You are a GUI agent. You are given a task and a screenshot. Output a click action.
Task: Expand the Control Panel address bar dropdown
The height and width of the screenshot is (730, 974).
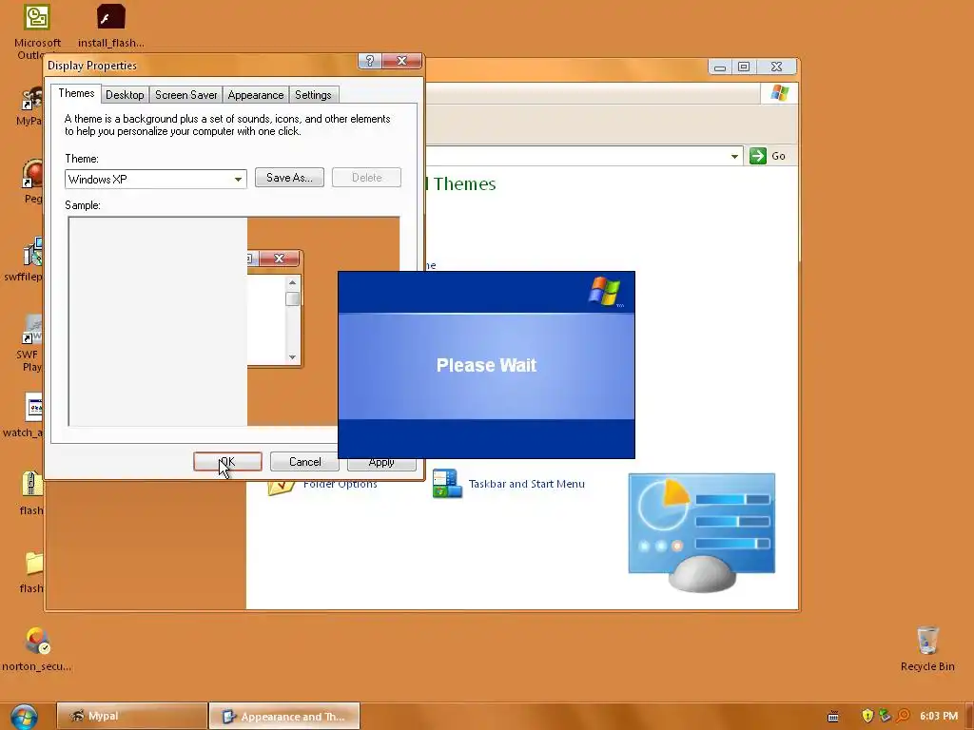tap(734, 156)
